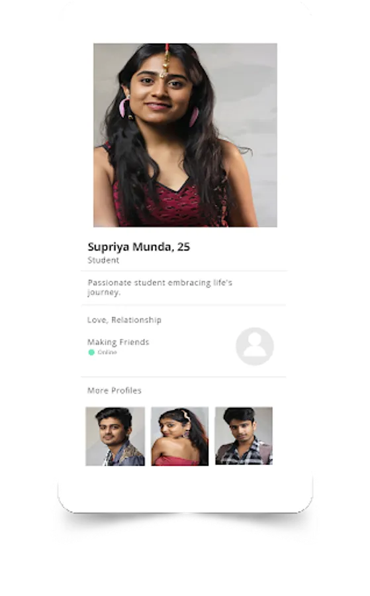Screen dimensions: 370x596
Task: Click empty card area below the thumbnails
Action: tap(185, 489)
